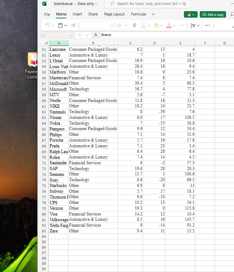Click the -55 cell in Nokia row
This screenshot has width=234, height=272.
pyautogui.click(x=154, y=123)
